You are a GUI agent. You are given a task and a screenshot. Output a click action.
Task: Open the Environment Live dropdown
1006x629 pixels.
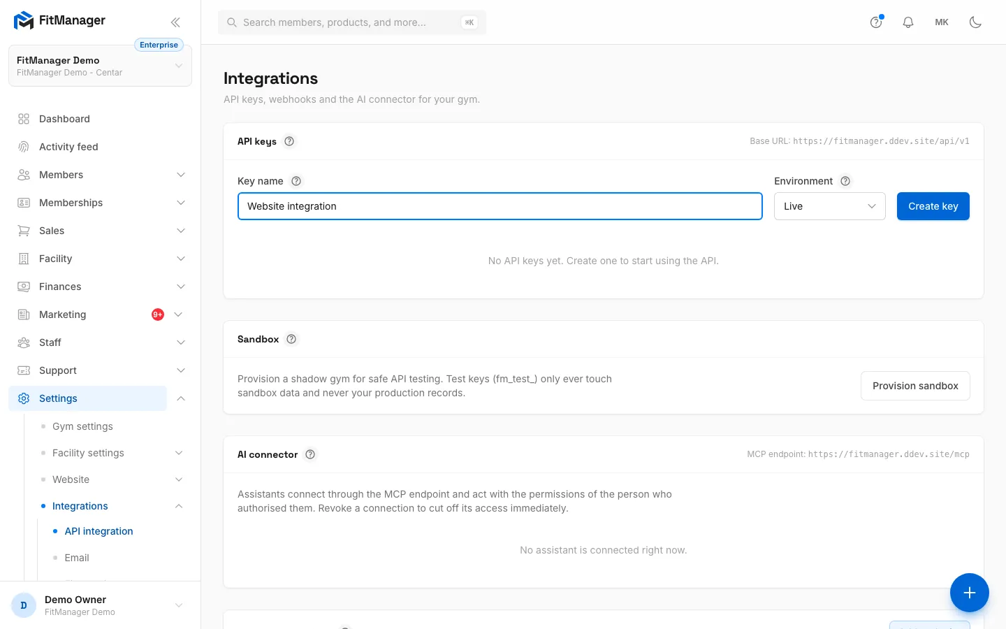829,206
